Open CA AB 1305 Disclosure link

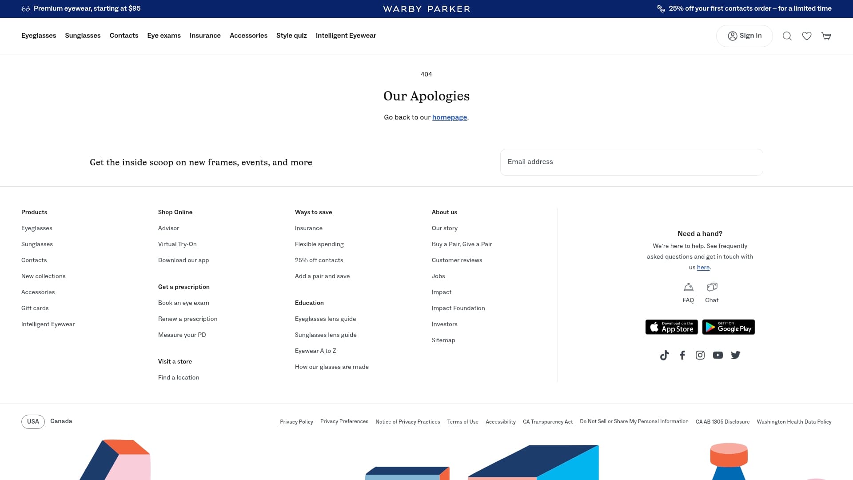[x=723, y=422]
